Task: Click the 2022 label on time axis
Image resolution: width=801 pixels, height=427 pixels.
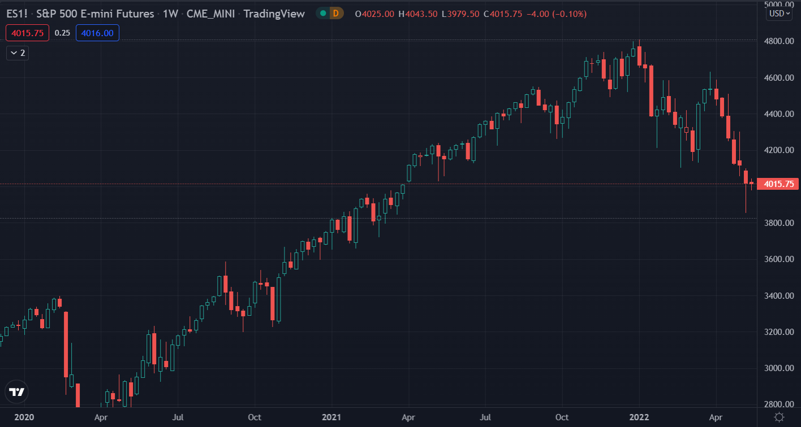Action: (x=639, y=418)
